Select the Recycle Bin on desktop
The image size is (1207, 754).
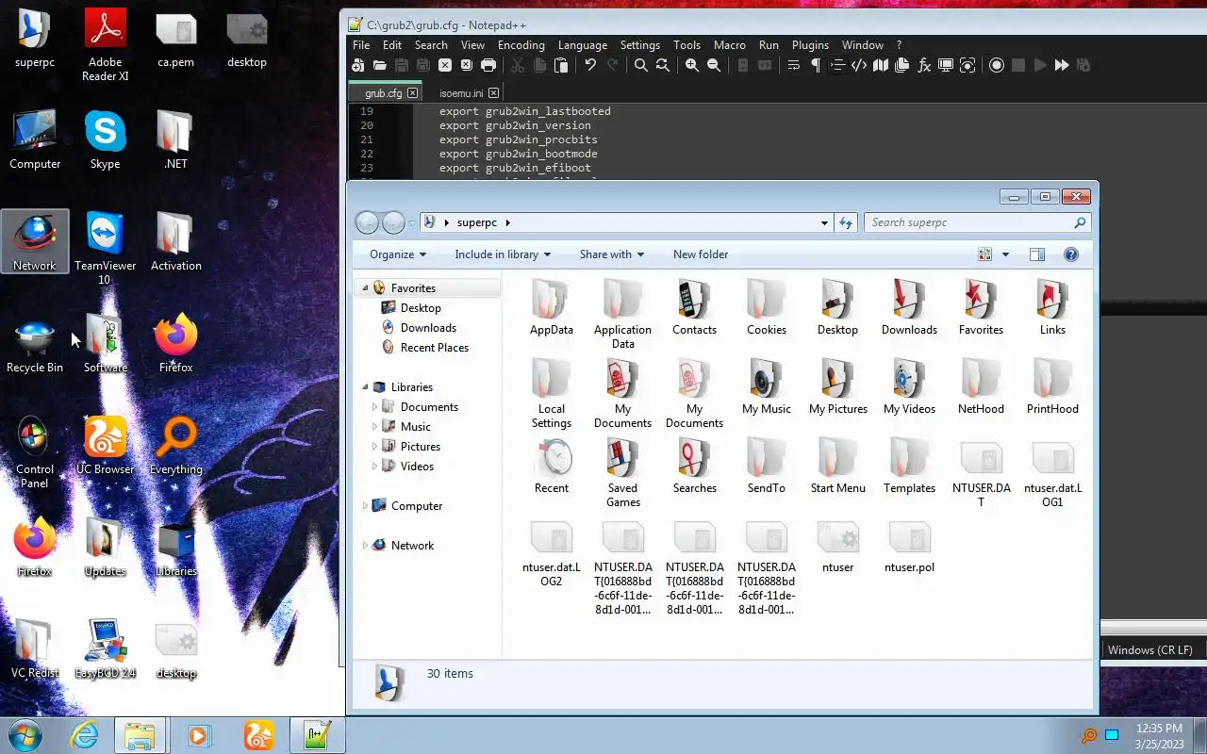pyautogui.click(x=35, y=344)
